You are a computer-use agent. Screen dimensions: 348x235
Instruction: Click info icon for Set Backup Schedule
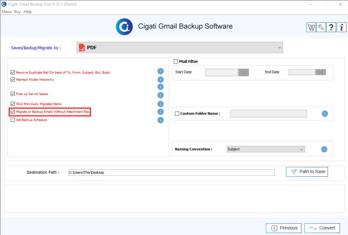point(160,120)
